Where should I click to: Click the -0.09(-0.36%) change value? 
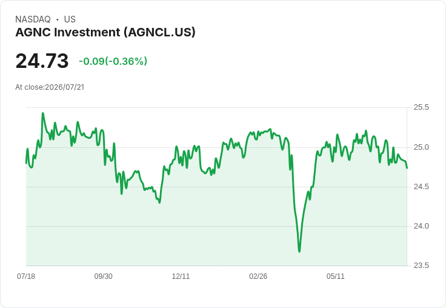coord(113,61)
